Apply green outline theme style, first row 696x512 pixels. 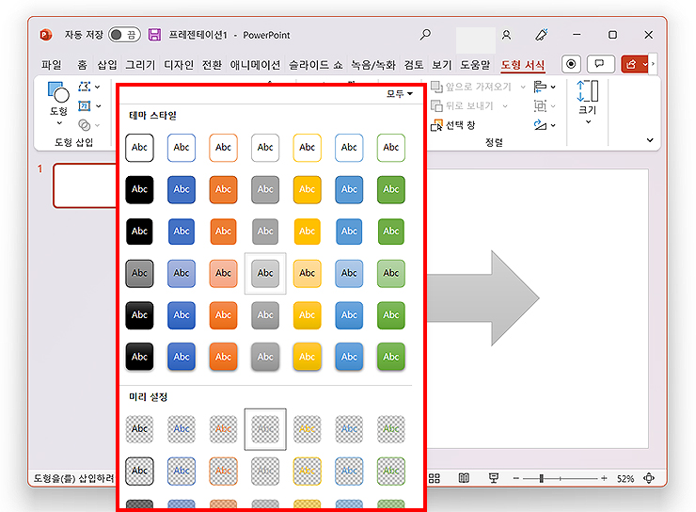[x=391, y=148]
